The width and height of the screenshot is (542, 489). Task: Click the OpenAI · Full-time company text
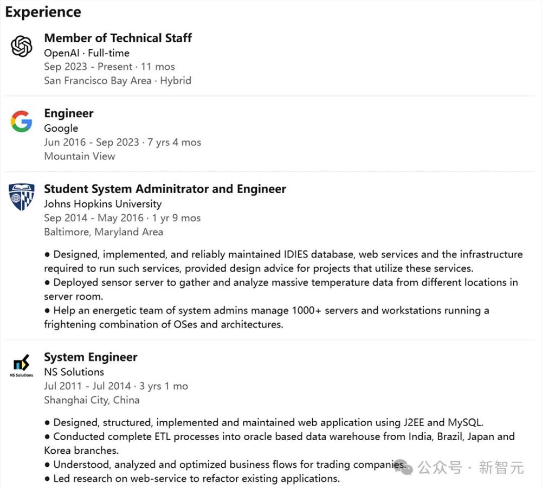point(87,53)
